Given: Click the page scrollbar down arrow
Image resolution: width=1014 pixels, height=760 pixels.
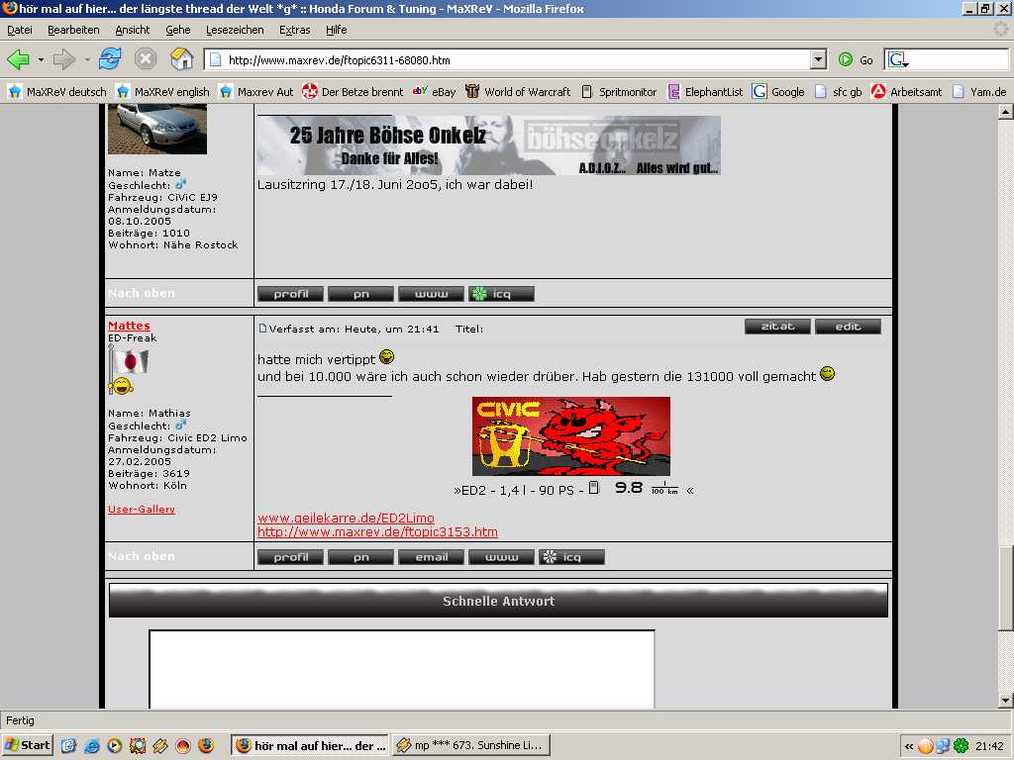Looking at the screenshot, I should pos(1006,701).
